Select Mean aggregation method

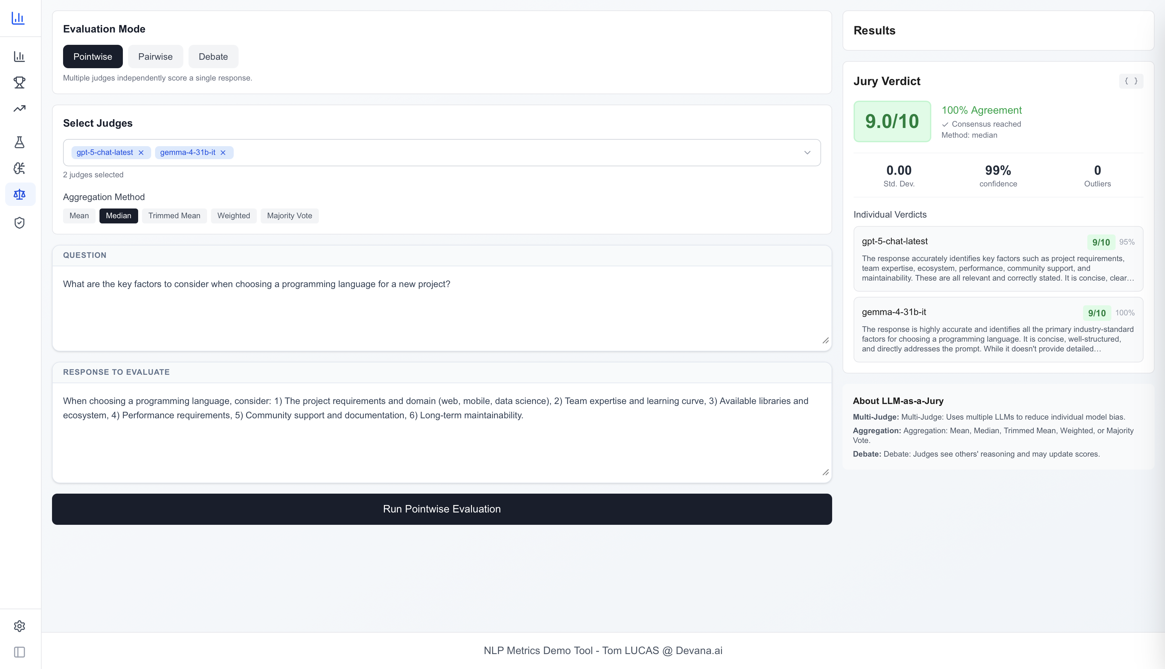coord(79,216)
